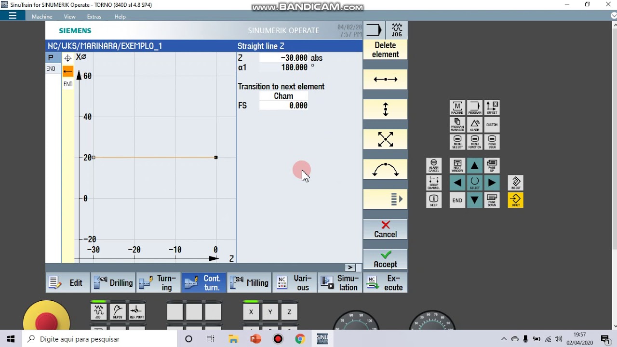Viewport: 617px width, 347px height.
Task: Open the View menu
Action: coord(69,16)
